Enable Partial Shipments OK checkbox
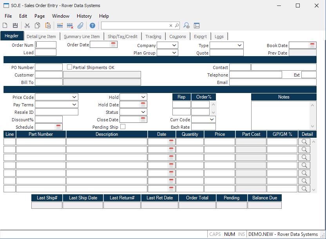The height and width of the screenshot is (239, 326). 70,68
